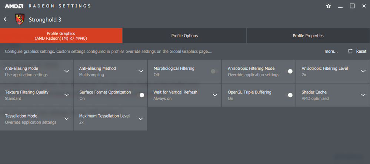
Task: Add to favorites with the star icon
Action: coord(328,6)
